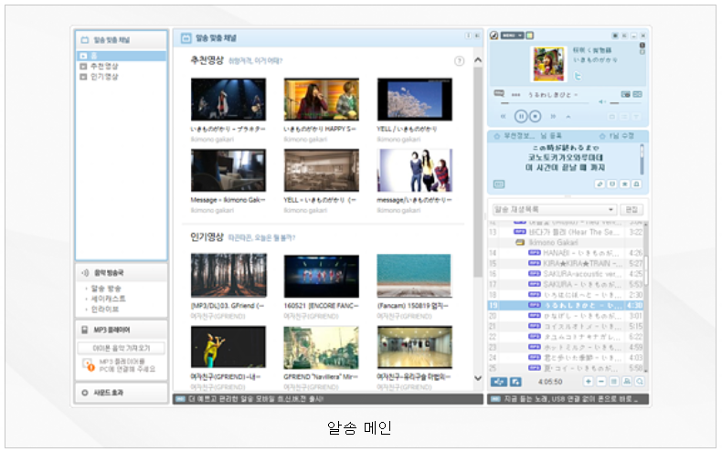This screenshot has width=722, height=452.
Task: Open 세이캐스트 under music broadcasting
Action: (108, 299)
